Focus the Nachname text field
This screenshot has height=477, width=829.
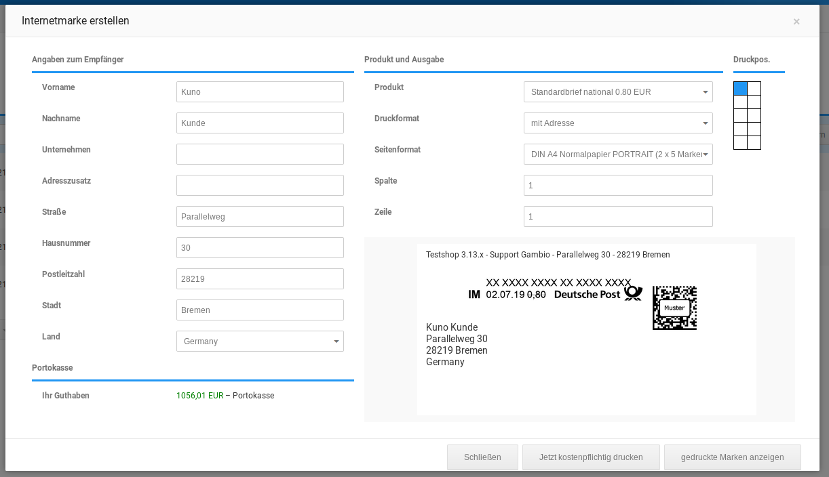point(260,123)
